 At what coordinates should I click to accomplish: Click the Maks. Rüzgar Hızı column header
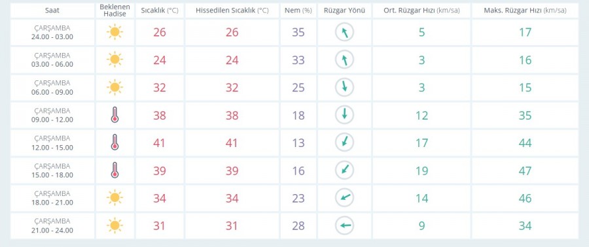pyautogui.click(x=525, y=10)
